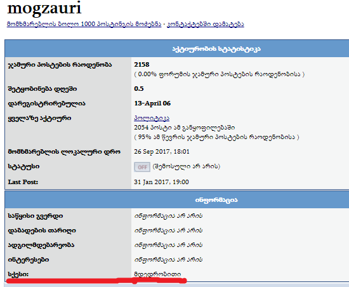Select the 2054 posts in this section text

[184, 128]
